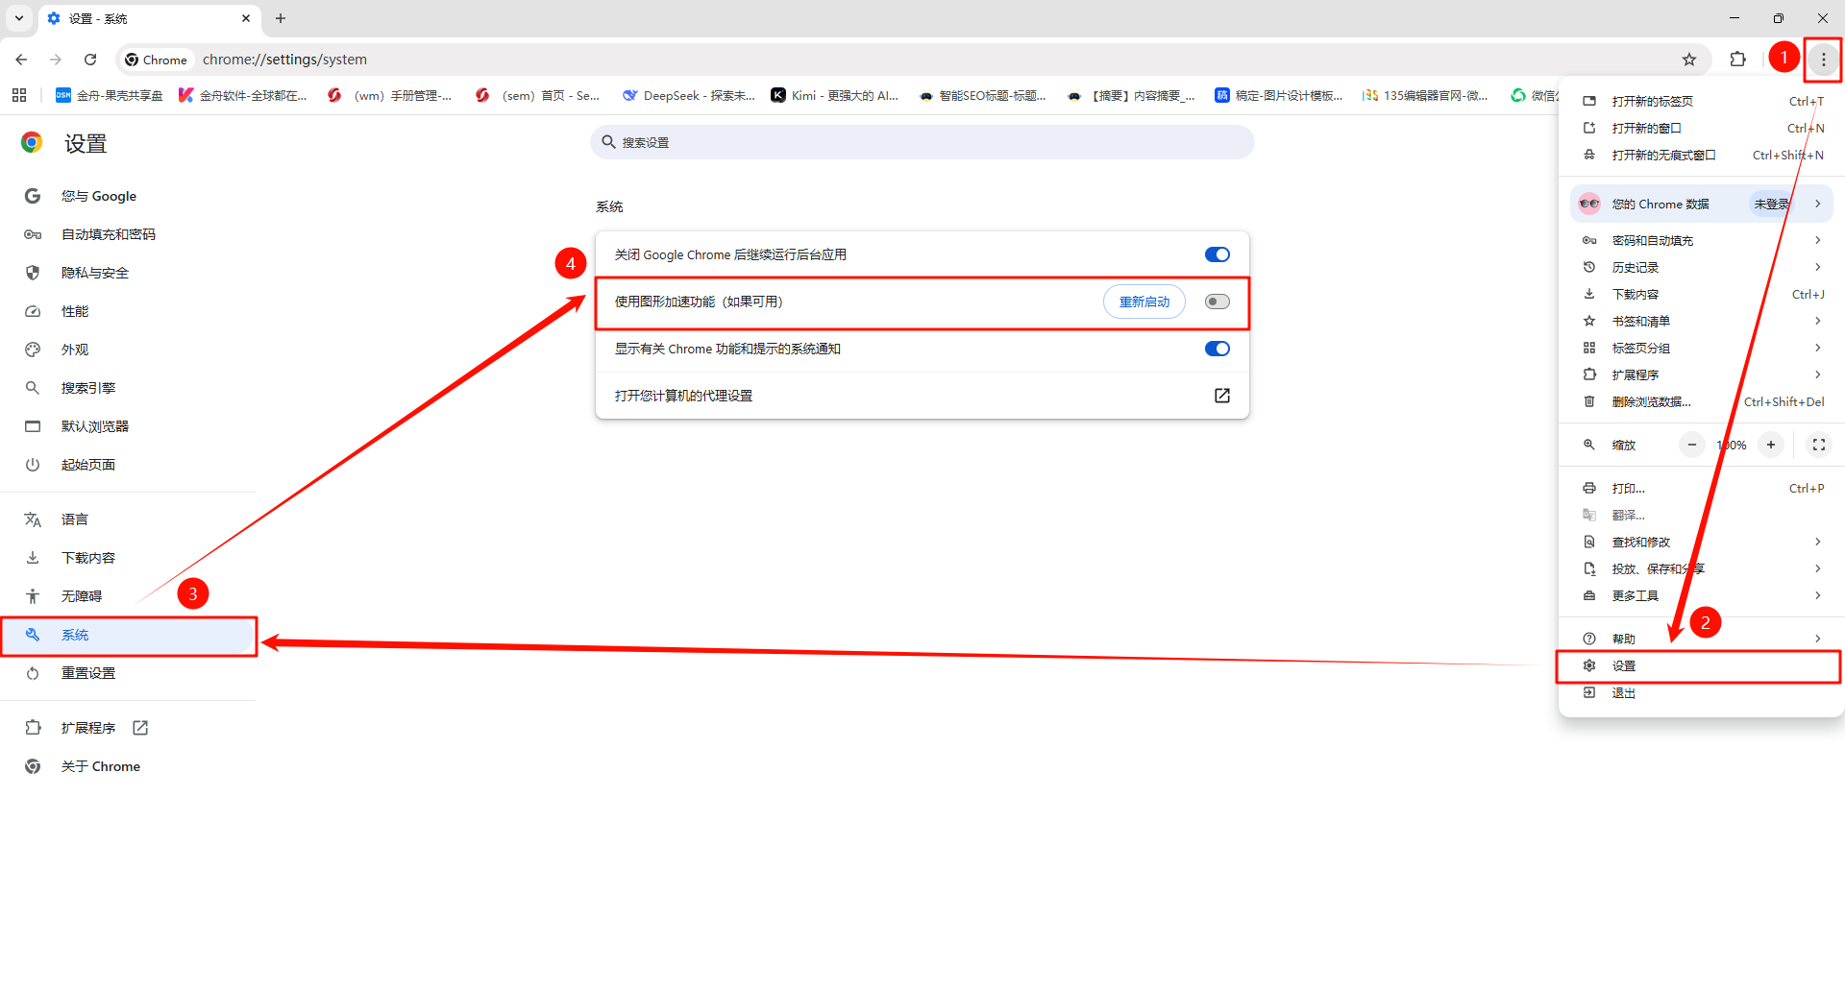Expand the 历史记录 submenu
Screen dimensions: 1845x990
click(x=1701, y=267)
